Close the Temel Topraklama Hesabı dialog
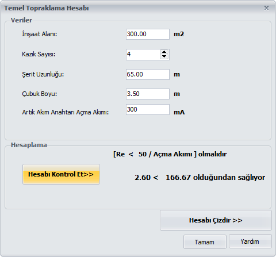276x257 pixels. pyautogui.click(x=266, y=8)
